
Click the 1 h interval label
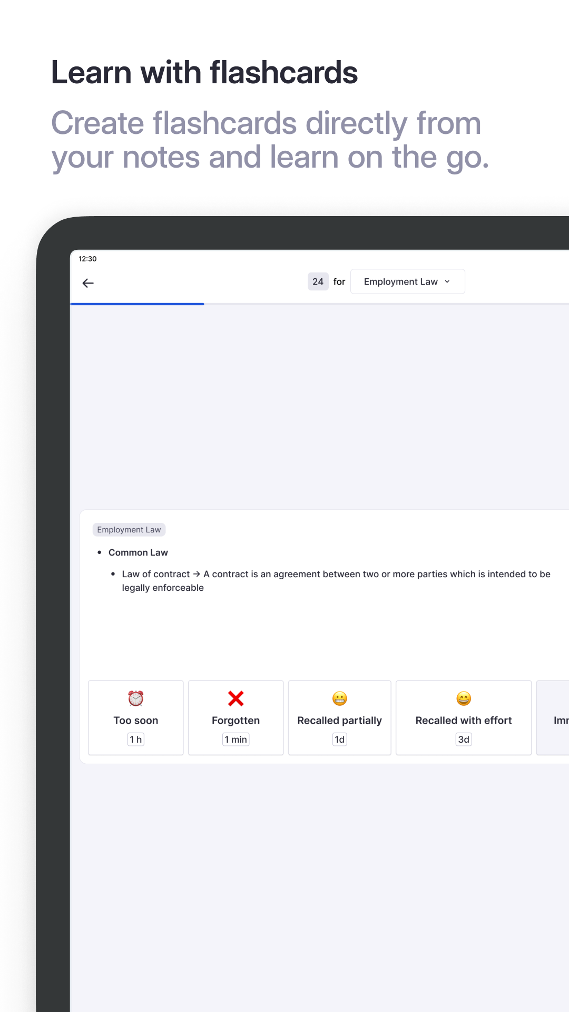click(136, 739)
